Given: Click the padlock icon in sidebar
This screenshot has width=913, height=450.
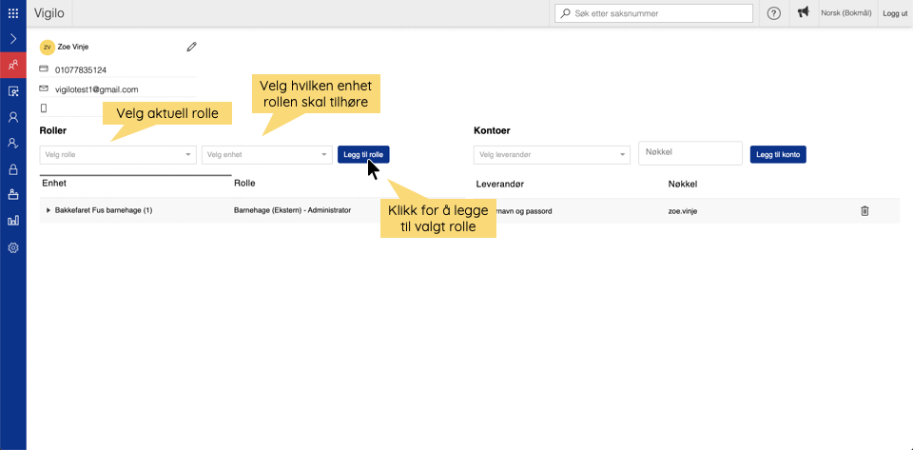Looking at the screenshot, I should click(x=13, y=169).
